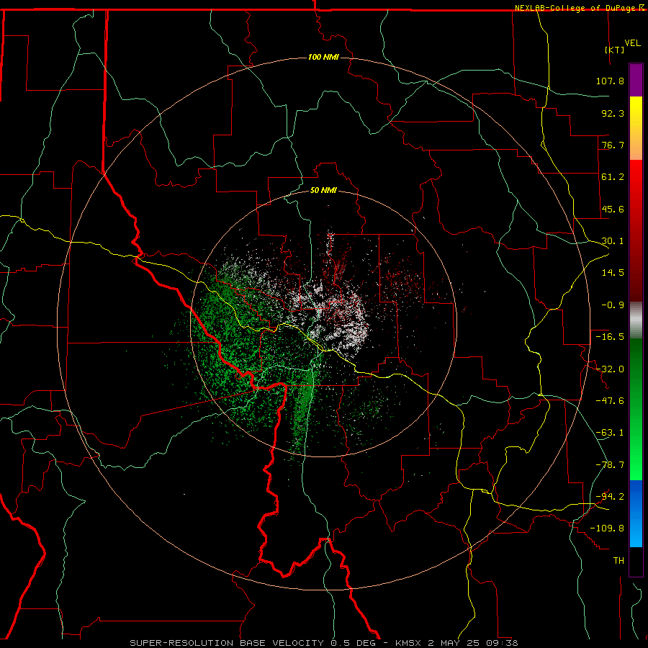
Task: Click the 50 NMI range ring label
Action: 323,191
